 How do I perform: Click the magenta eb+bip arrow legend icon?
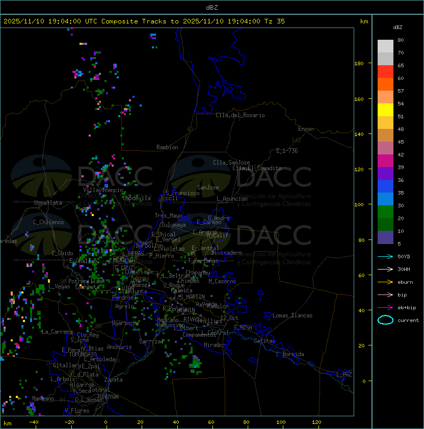tap(385, 308)
